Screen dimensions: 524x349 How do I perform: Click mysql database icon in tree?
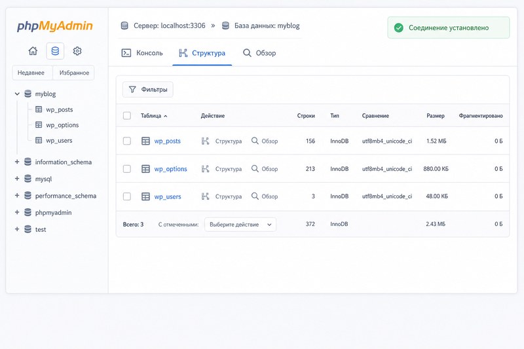click(x=28, y=179)
